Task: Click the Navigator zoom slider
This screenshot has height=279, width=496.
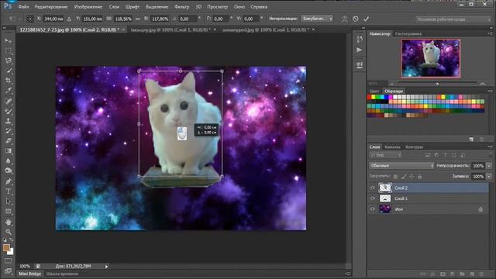Action: pos(437,84)
